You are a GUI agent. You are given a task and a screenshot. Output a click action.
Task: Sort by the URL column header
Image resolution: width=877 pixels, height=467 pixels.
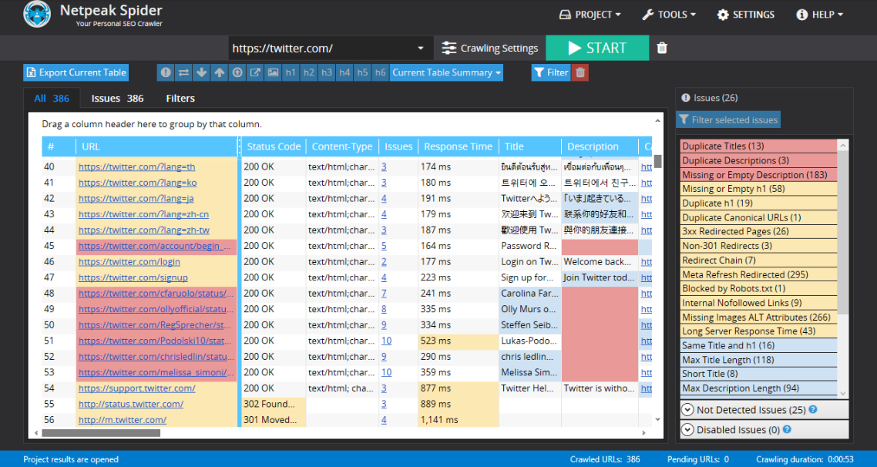coord(158,146)
